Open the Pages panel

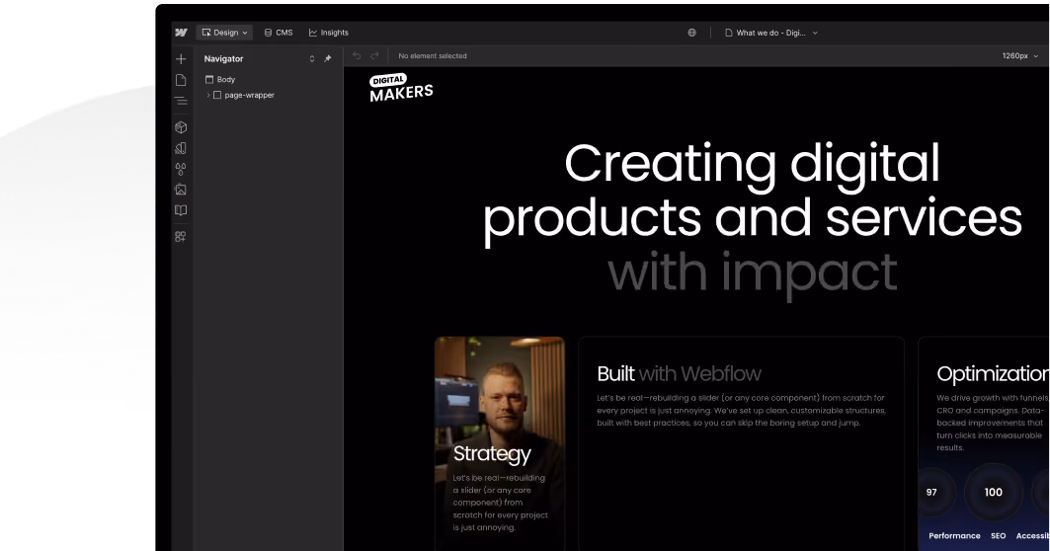coord(181,80)
